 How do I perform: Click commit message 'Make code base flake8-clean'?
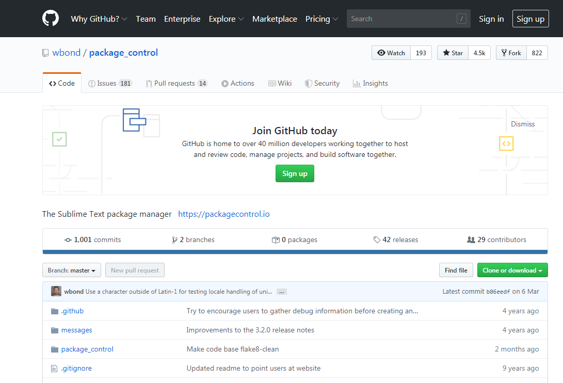[x=233, y=349]
